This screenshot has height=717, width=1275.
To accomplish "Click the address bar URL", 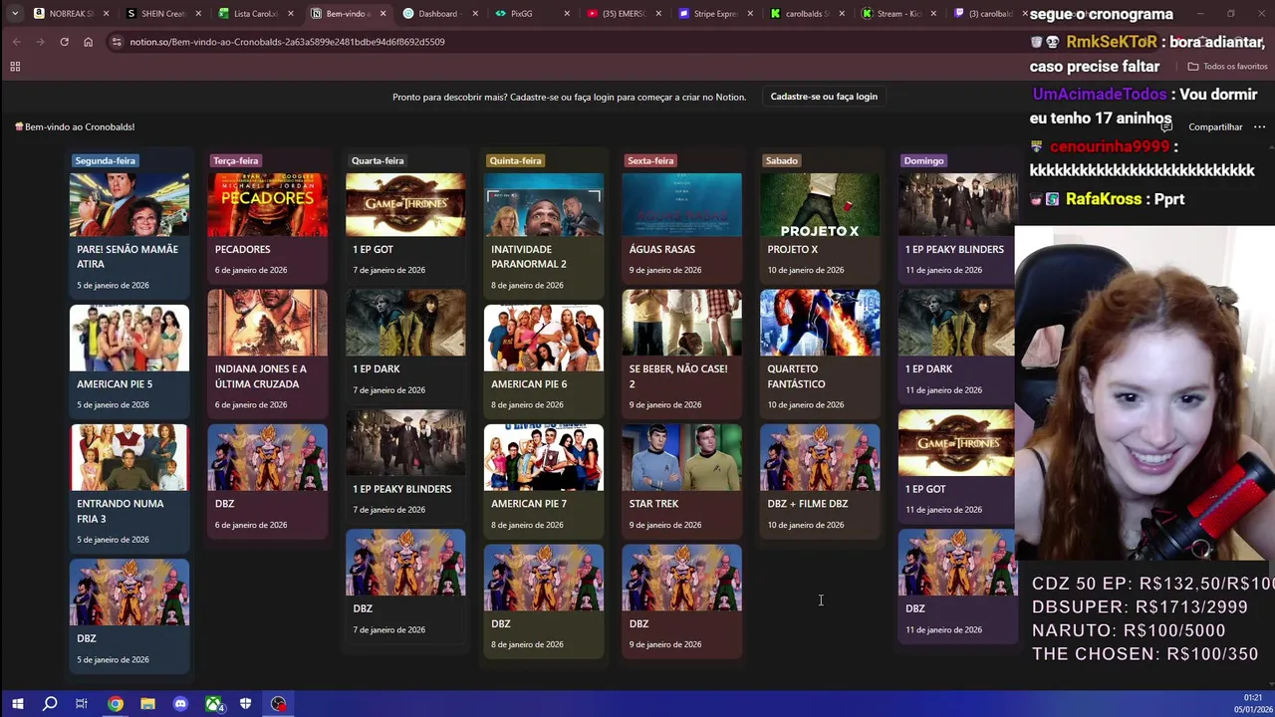I will coord(287,42).
